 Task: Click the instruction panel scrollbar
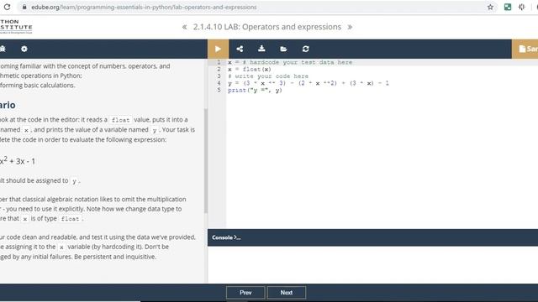click(205, 161)
